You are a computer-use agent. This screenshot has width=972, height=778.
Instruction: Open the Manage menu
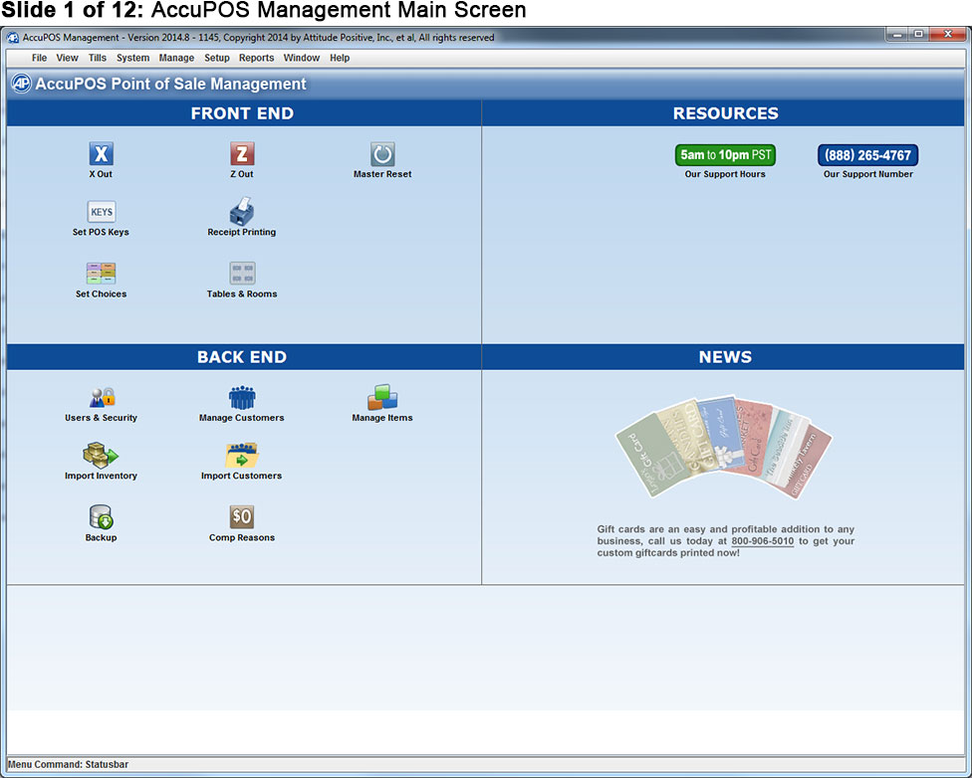[176, 58]
